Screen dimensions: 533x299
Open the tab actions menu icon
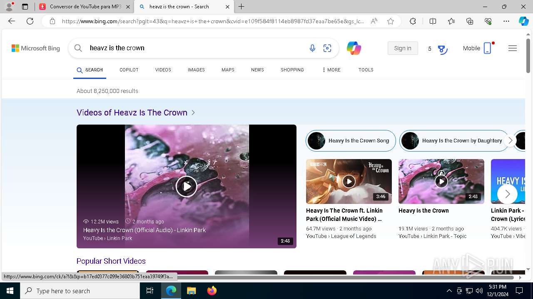pyautogui.click(x=25, y=7)
